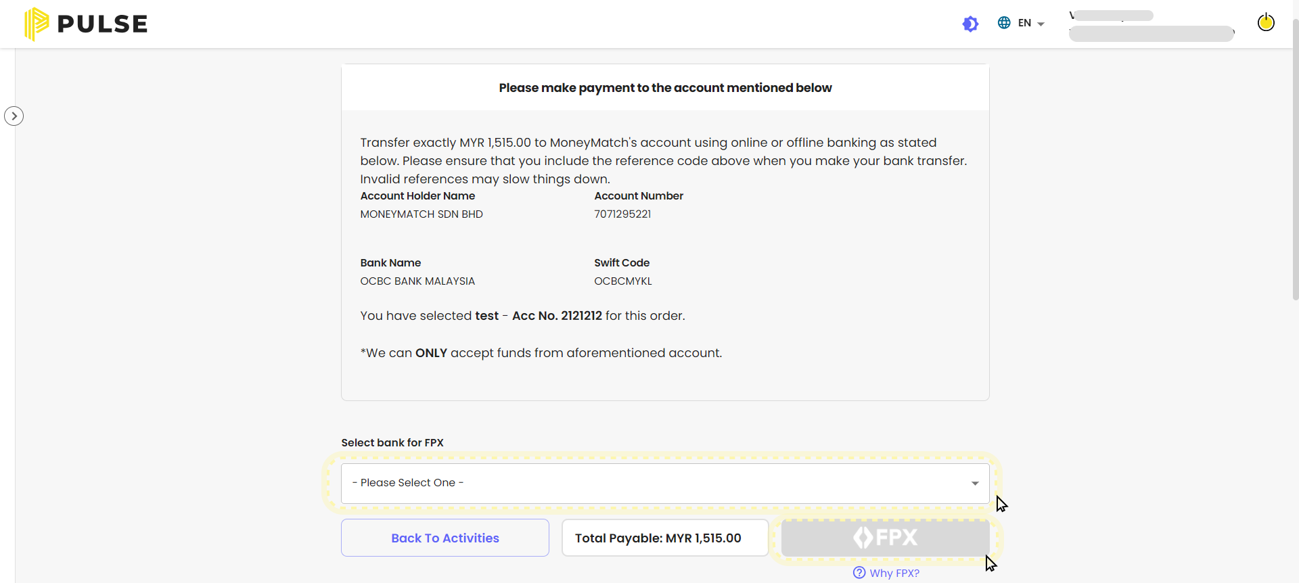The image size is (1299, 583).
Task: Click Acc No. 2121212 text
Action: coord(557,316)
